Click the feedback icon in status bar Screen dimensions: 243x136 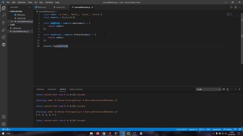(x=235, y=129)
